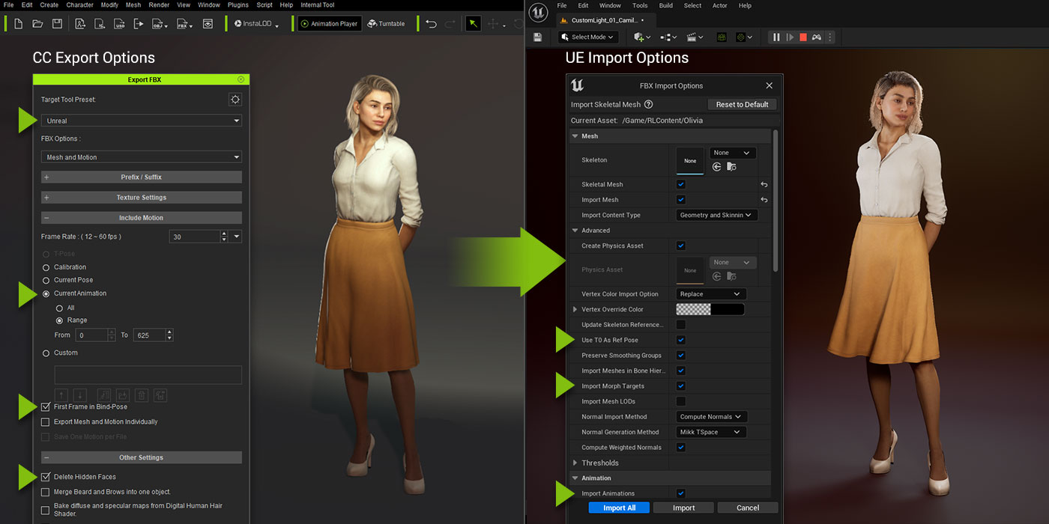The width and height of the screenshot is (1049, 524).
Task: Click the Unreal save level icon
Action: coord(537,37)
